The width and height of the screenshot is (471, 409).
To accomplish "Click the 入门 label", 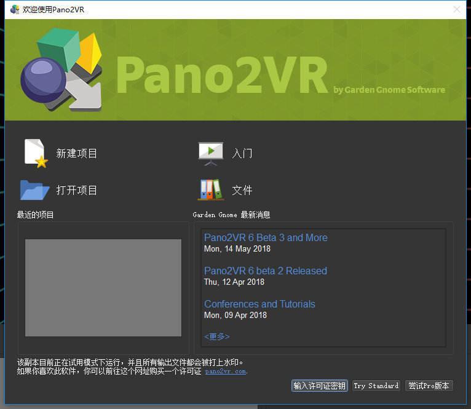I will point(242,154).
